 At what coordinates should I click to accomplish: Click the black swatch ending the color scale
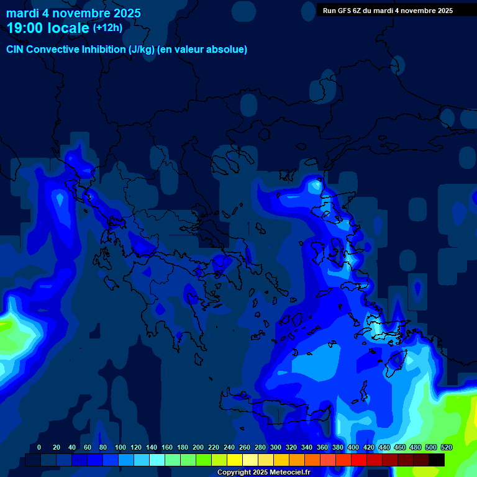[x=437, y=460]
